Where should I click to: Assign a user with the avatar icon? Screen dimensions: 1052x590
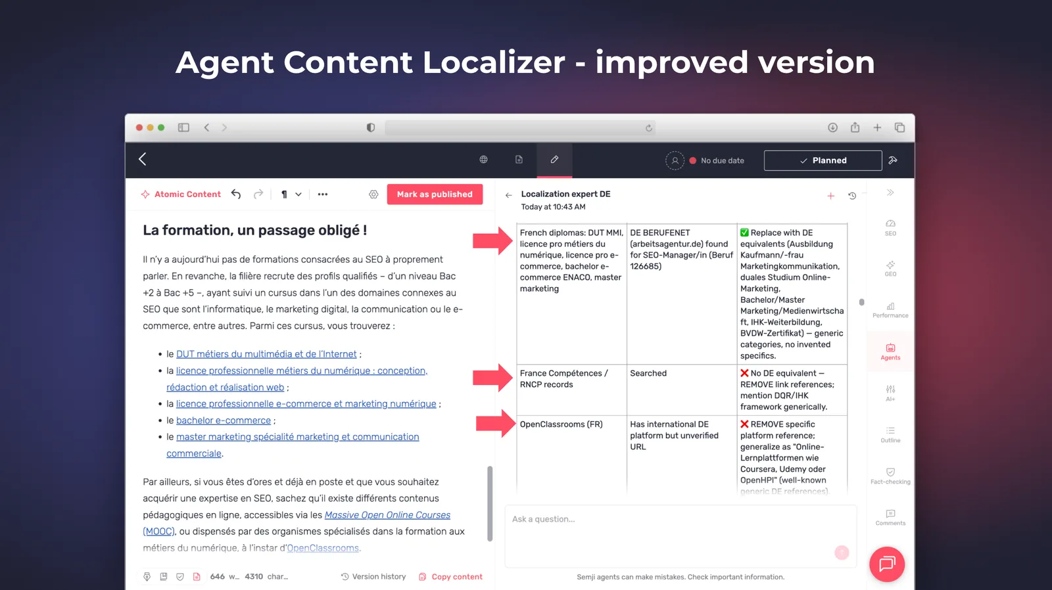pyautogui.click(x=675, y=160)
